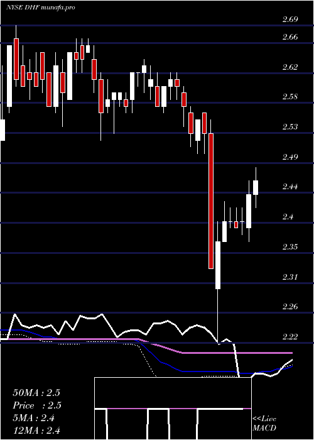
Task: Click the Price : 2.5 readout
Action: (37, 405)
